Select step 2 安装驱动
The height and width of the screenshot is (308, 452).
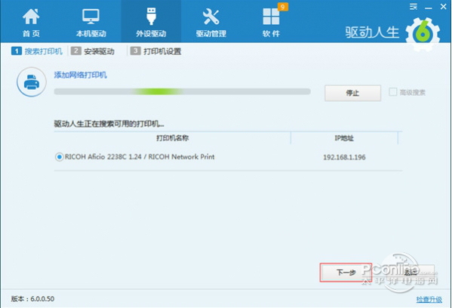point(93,51)
